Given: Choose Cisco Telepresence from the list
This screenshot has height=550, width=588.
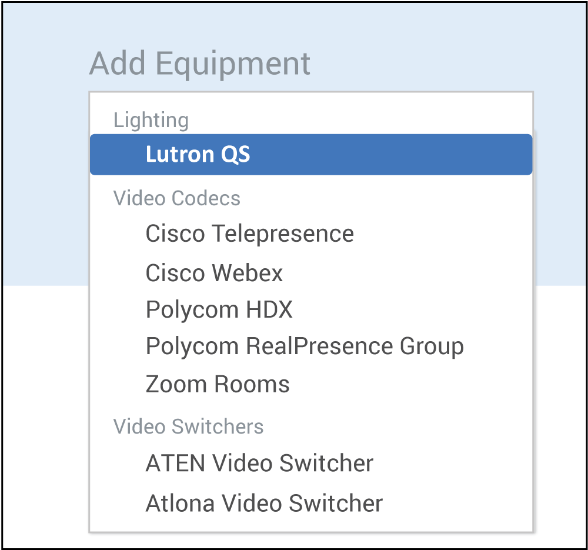Looking at the screenshot, I should (249, 234).
